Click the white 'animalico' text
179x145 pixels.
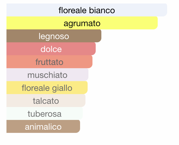tap(43, 127)
